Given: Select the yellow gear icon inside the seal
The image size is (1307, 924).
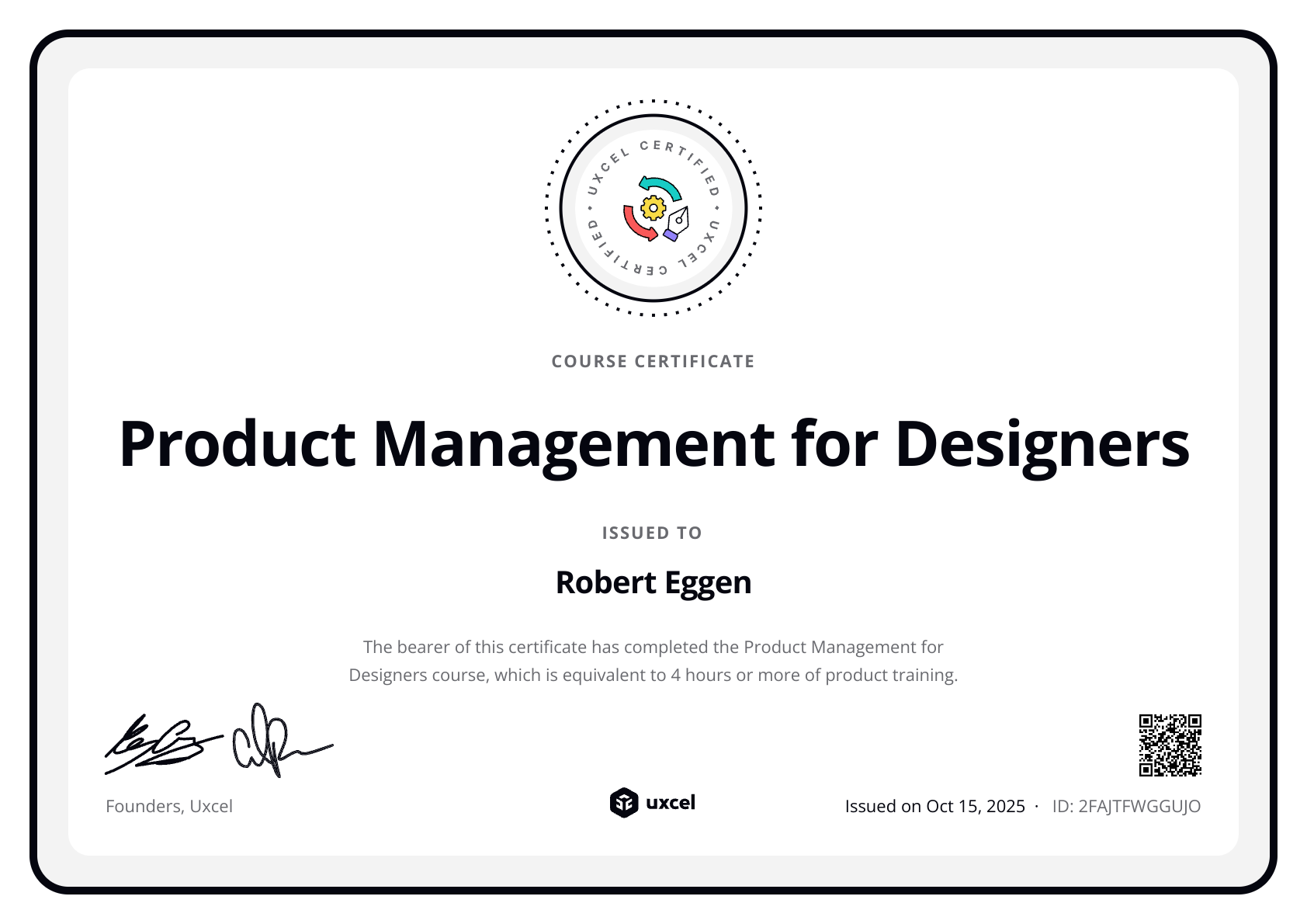Looking at the screenshot, I should click(x=652, y=208).
